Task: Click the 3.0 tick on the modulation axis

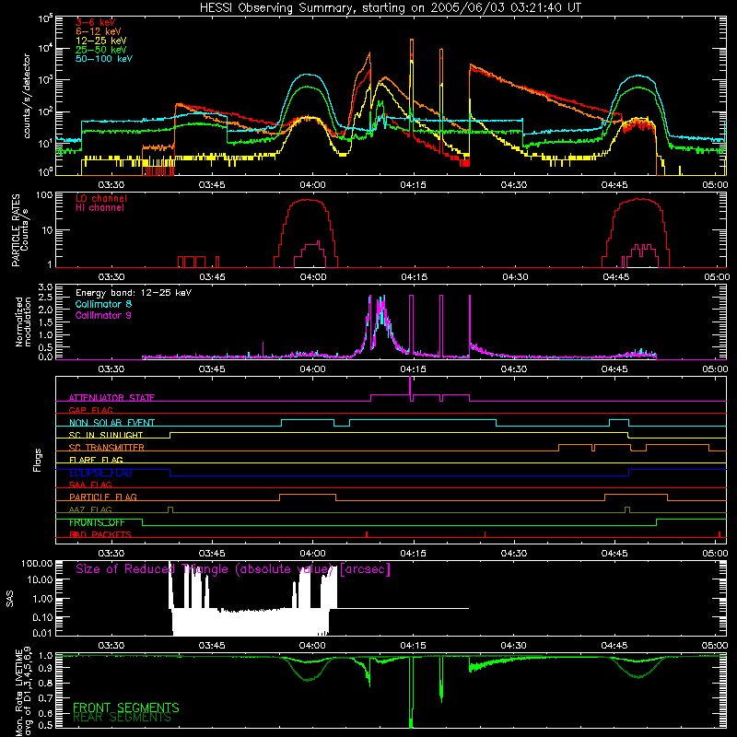Action: pyautogui.click(x=45, y=287)
